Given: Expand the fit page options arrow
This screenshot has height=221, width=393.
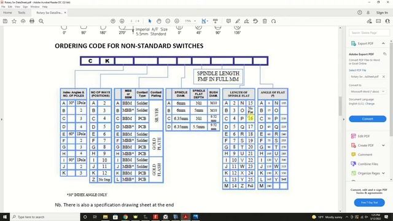Looking at the screenshot, I should point(208,21).
